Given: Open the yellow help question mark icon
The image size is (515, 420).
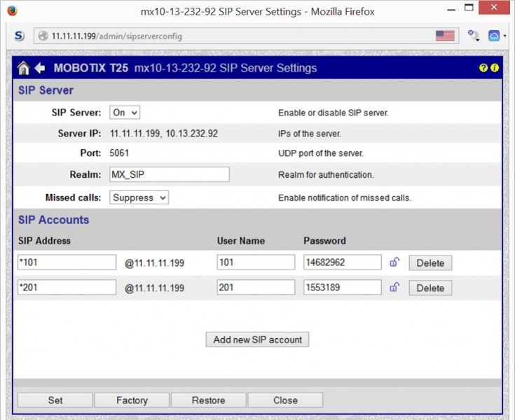Looking at the screenshot, I should [x=483, y=68].
